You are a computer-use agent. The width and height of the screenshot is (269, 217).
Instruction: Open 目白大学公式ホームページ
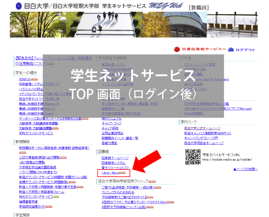(202, 128)
